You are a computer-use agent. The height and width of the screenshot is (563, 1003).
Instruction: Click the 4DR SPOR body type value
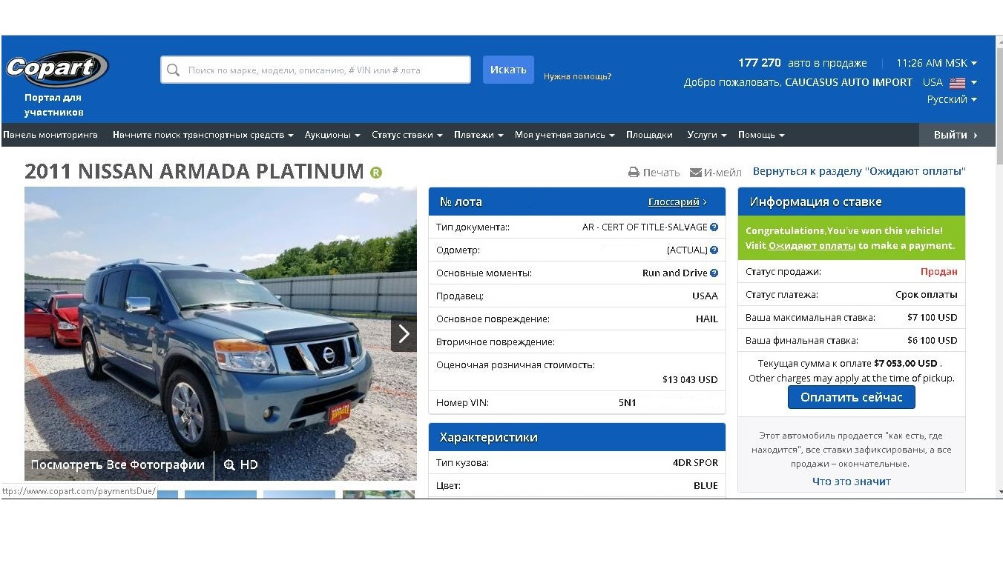click(x=695, y=463)
